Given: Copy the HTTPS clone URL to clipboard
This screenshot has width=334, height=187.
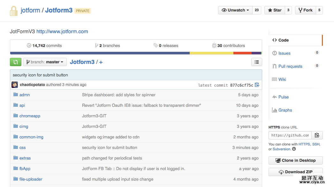Looking at the screenshot, I should point(317,135).
